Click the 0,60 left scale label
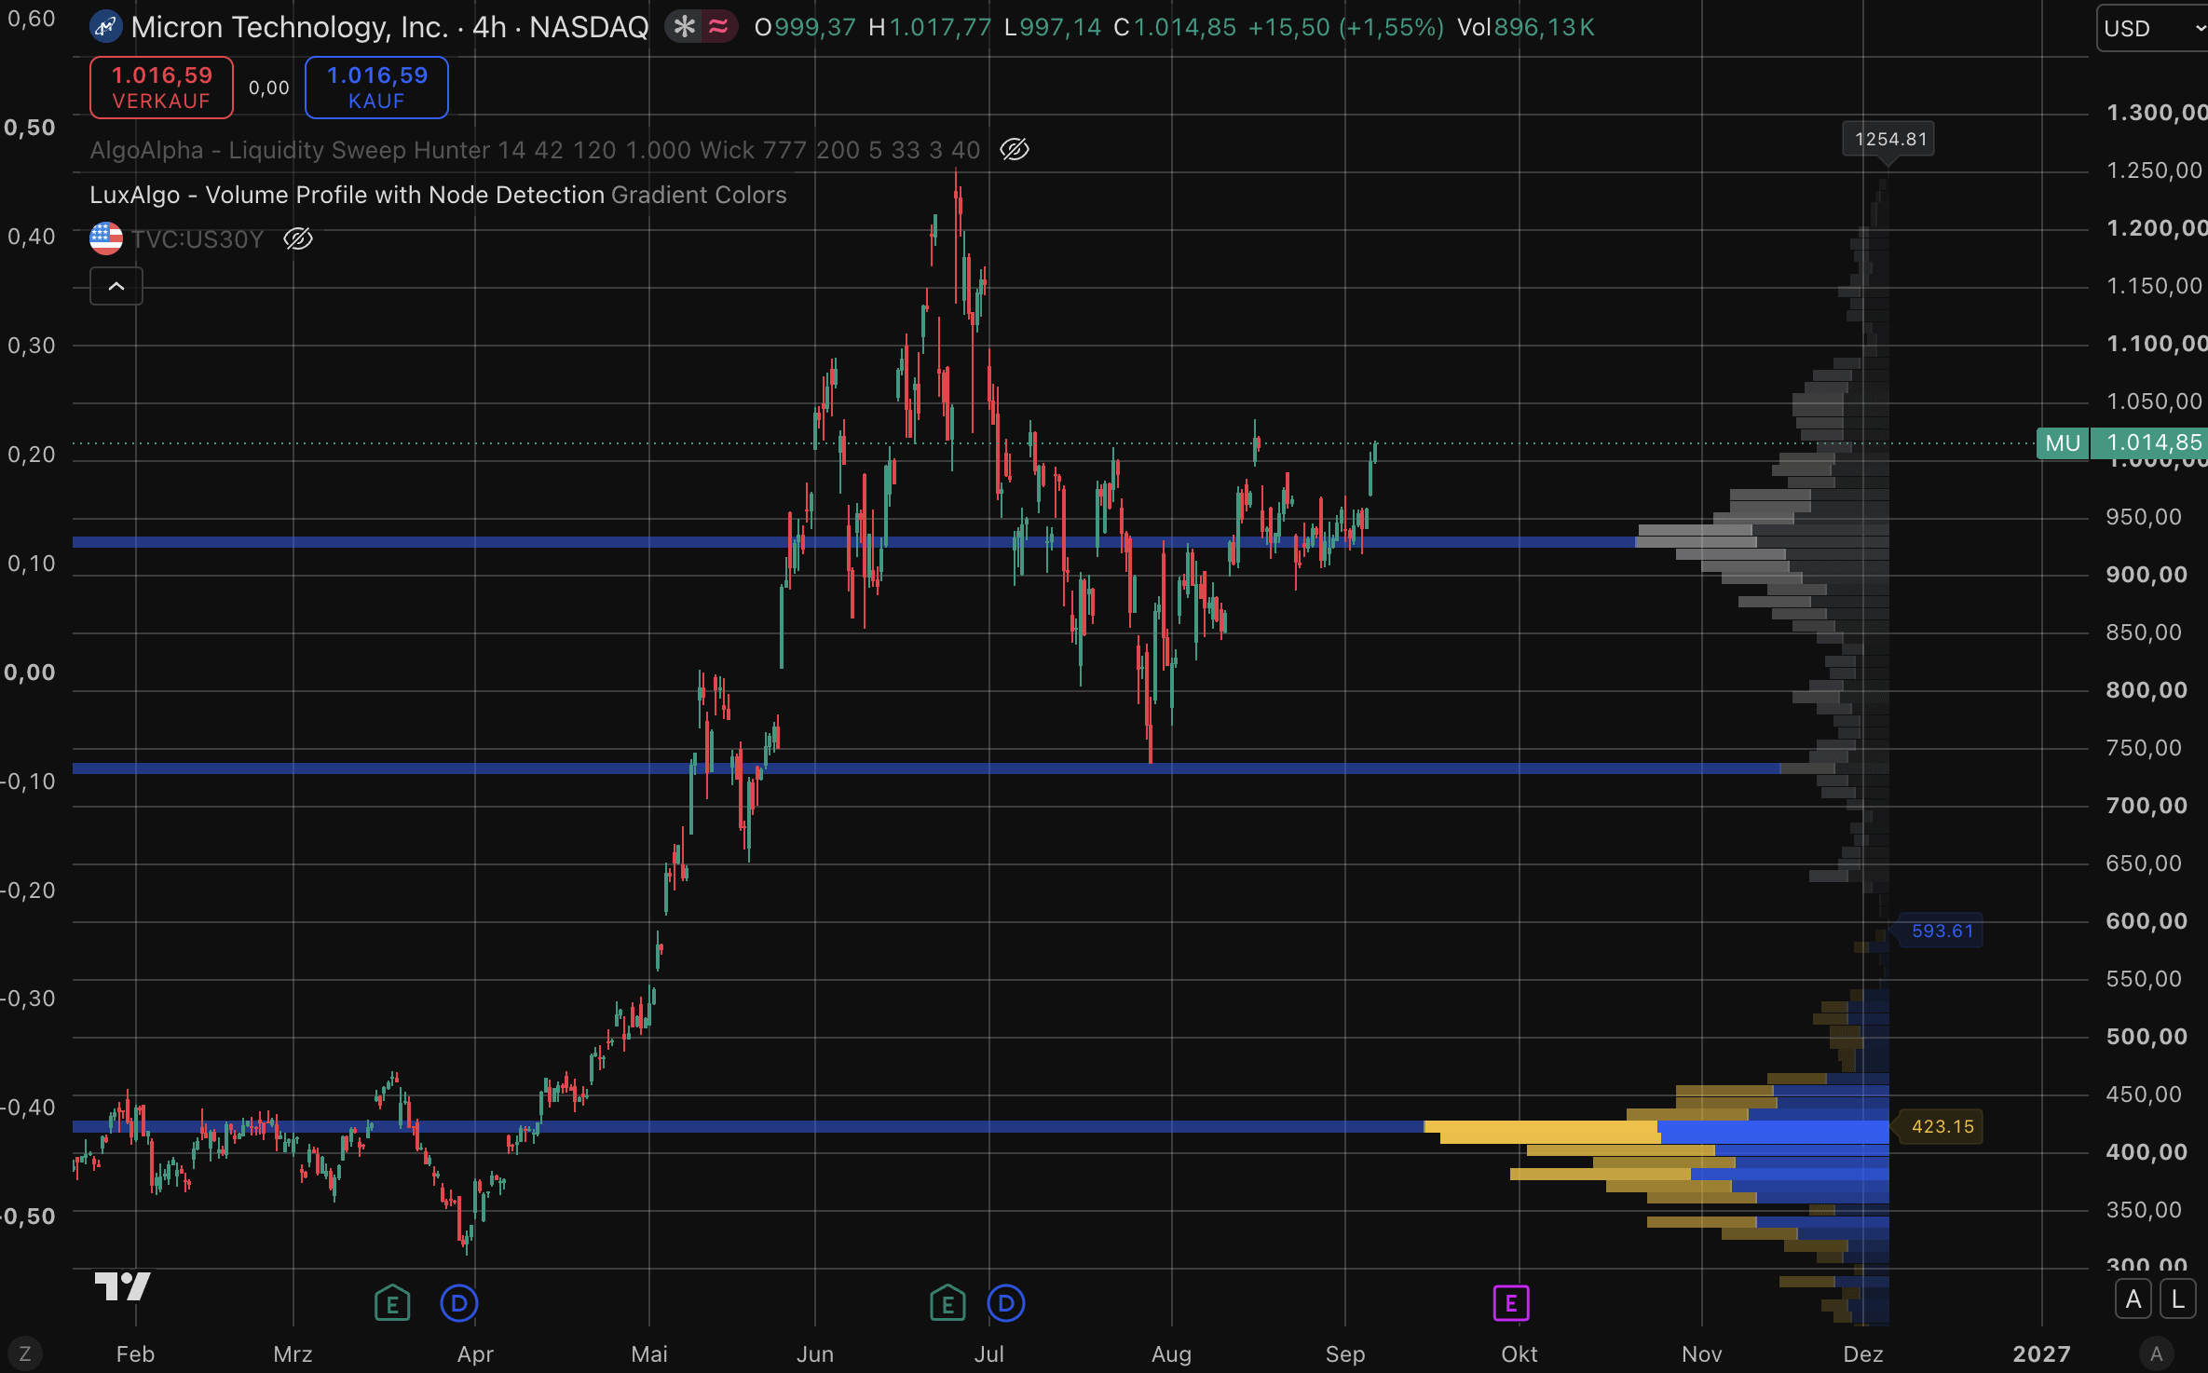Image resolution: width=2208 pixels, height=1373 pixels. tap(31, 19)
